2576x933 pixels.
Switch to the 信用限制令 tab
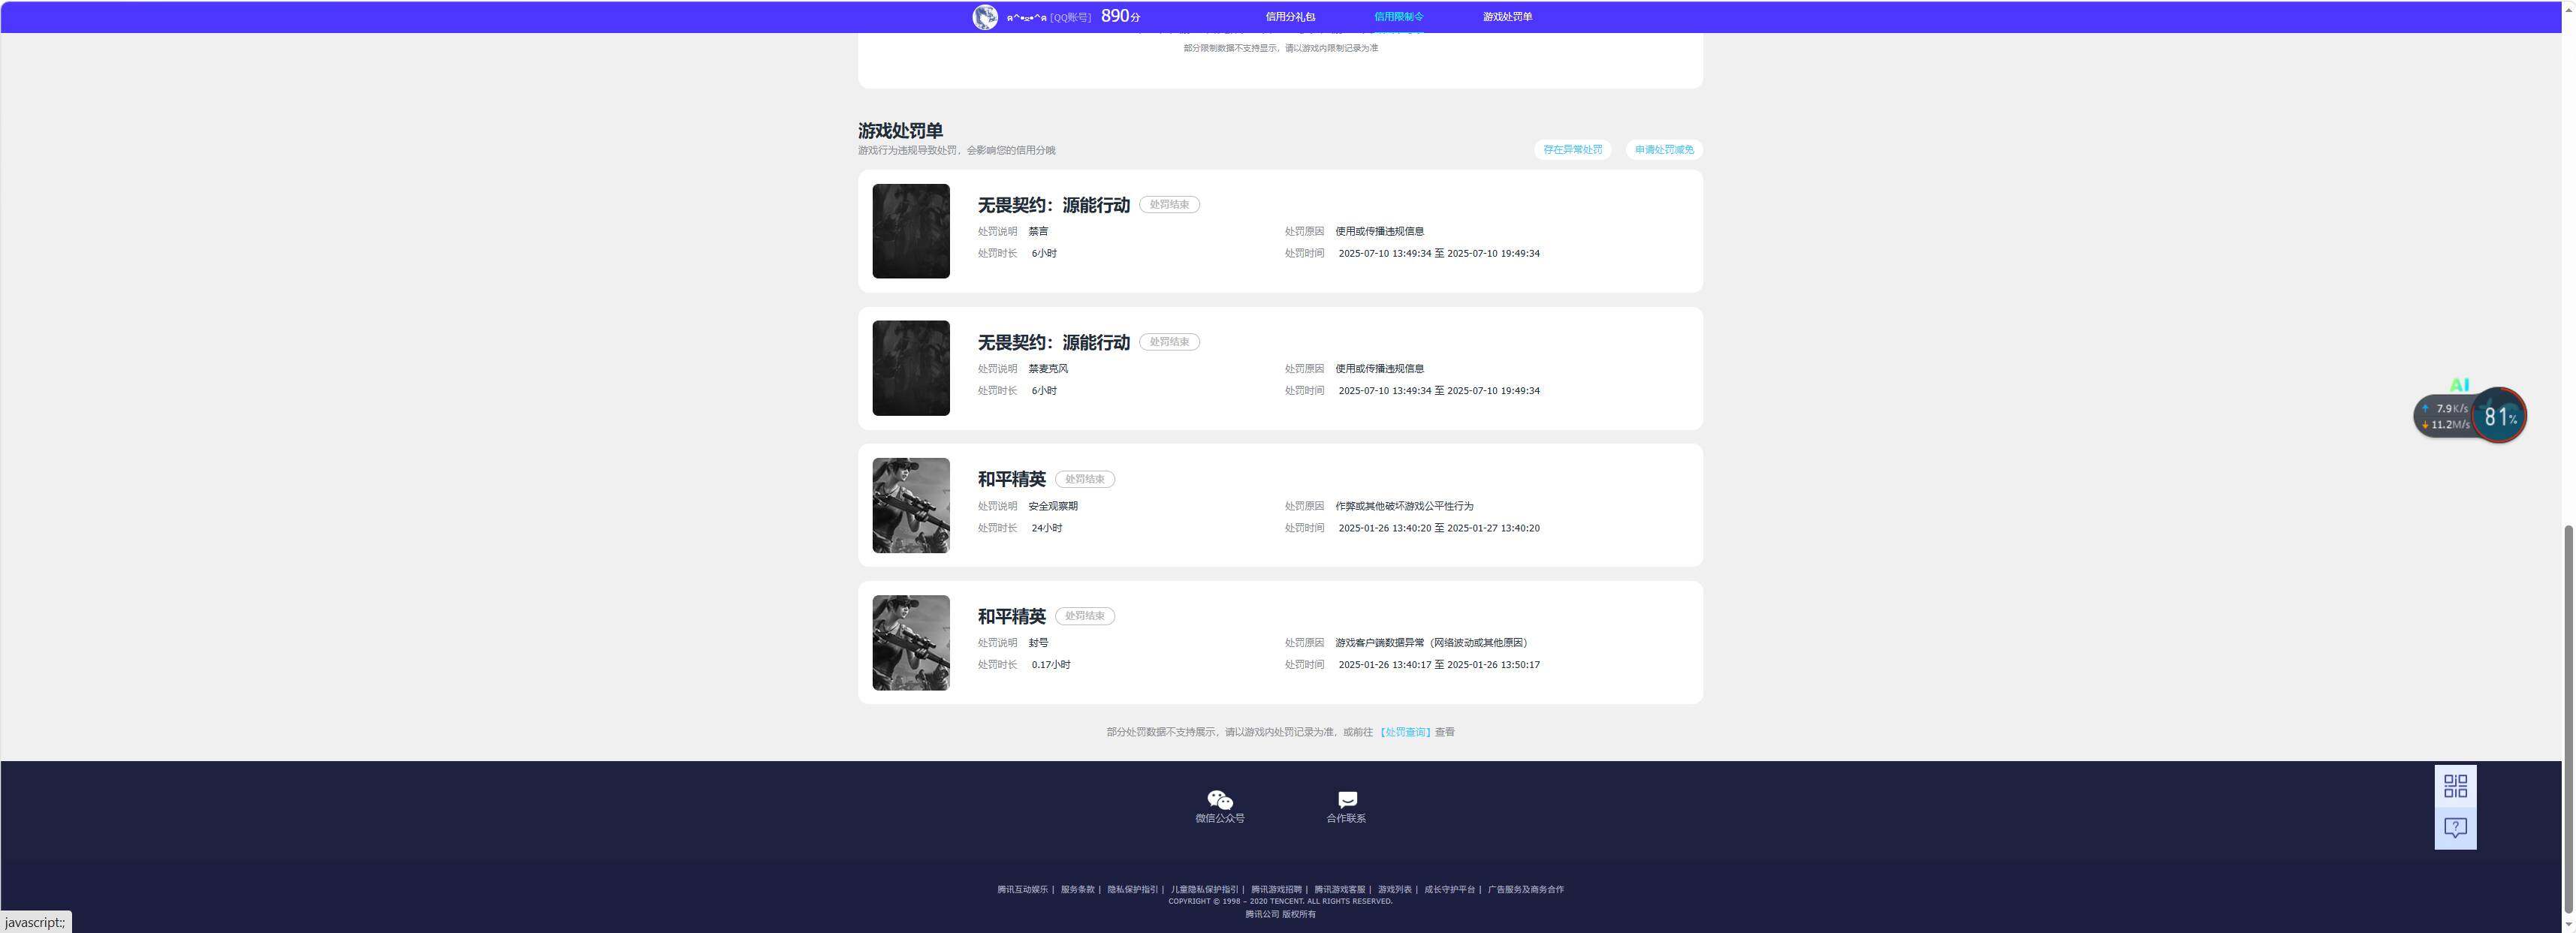click(1398, 17)
